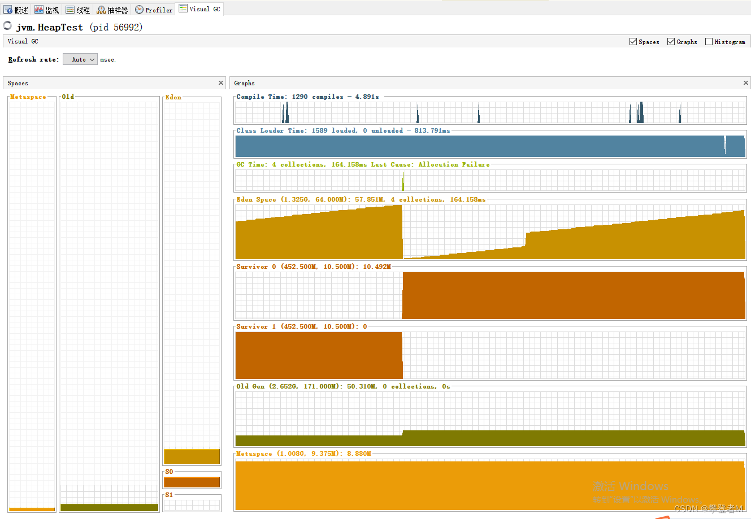Click the S0 filled block in Spaces
This screenshot has width=751, height=519.
coord(192,482)
